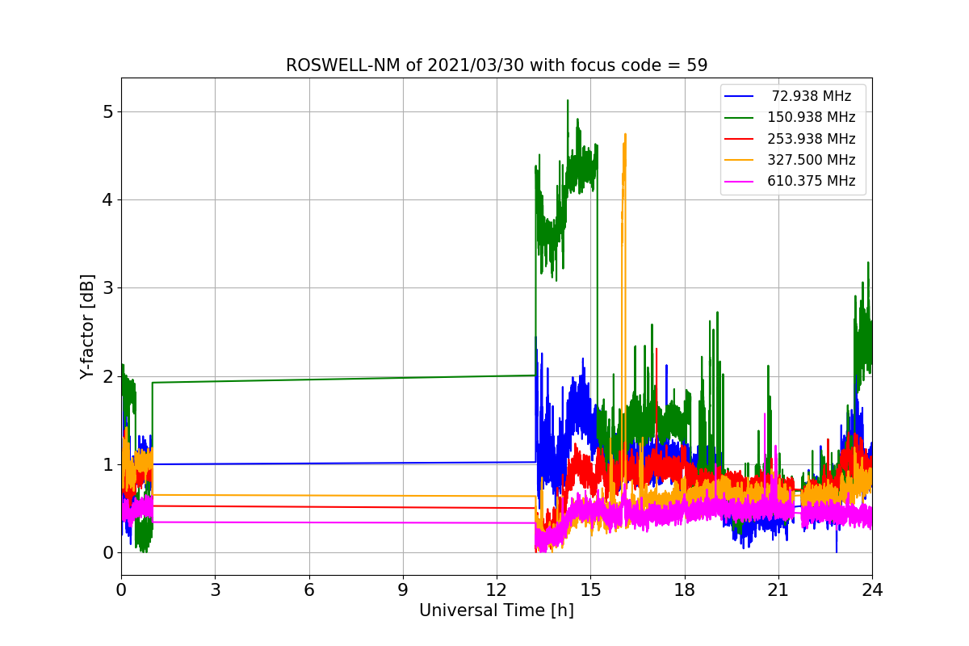Click the green line swatch in legend
Image resolution: width=969 pixels, height=646 pixels.
pyautogui.click(x=739, y=118)
